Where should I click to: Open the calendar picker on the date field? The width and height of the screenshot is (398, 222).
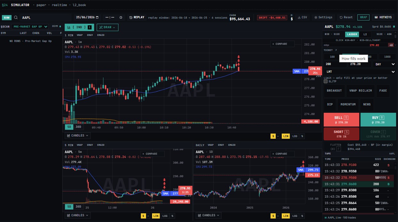click(97, 17)
